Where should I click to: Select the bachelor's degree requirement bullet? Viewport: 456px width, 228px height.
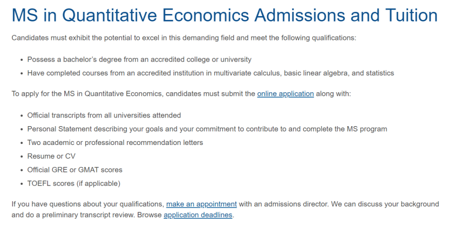point(139,59)
